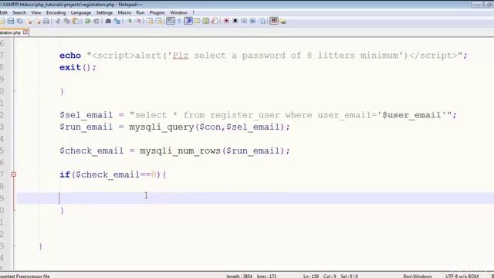Click the if($check_email==0){ line
494x278 pixels.
[113, 175]
